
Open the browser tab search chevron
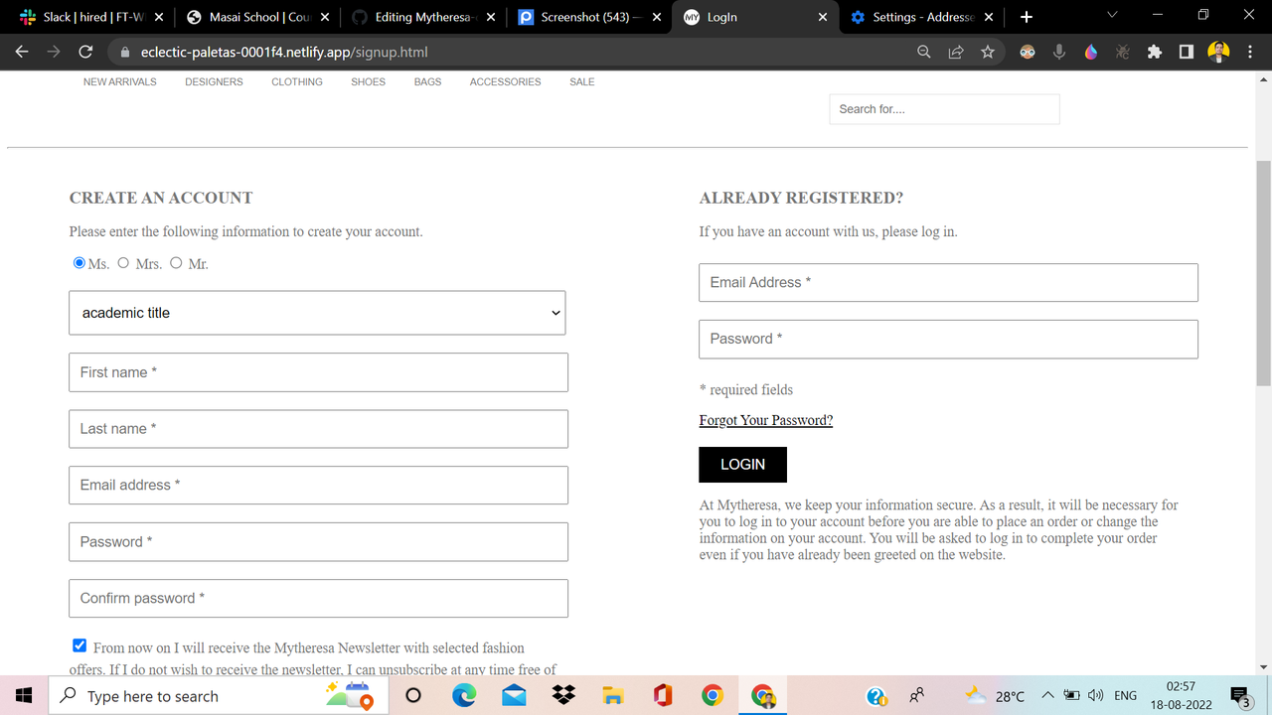click(x=1111, y=17)
